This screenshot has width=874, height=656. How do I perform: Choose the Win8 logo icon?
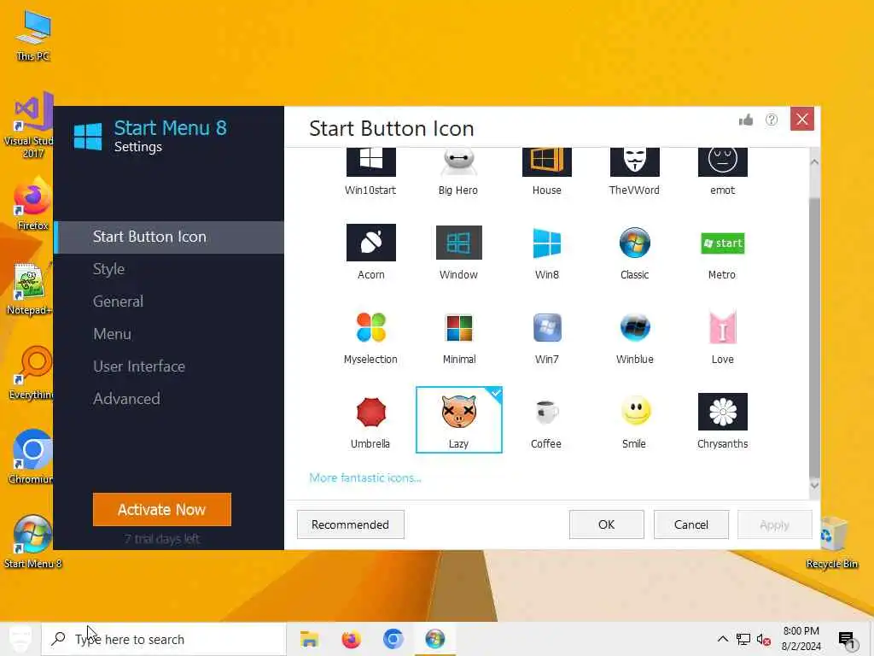click(547, 243)
